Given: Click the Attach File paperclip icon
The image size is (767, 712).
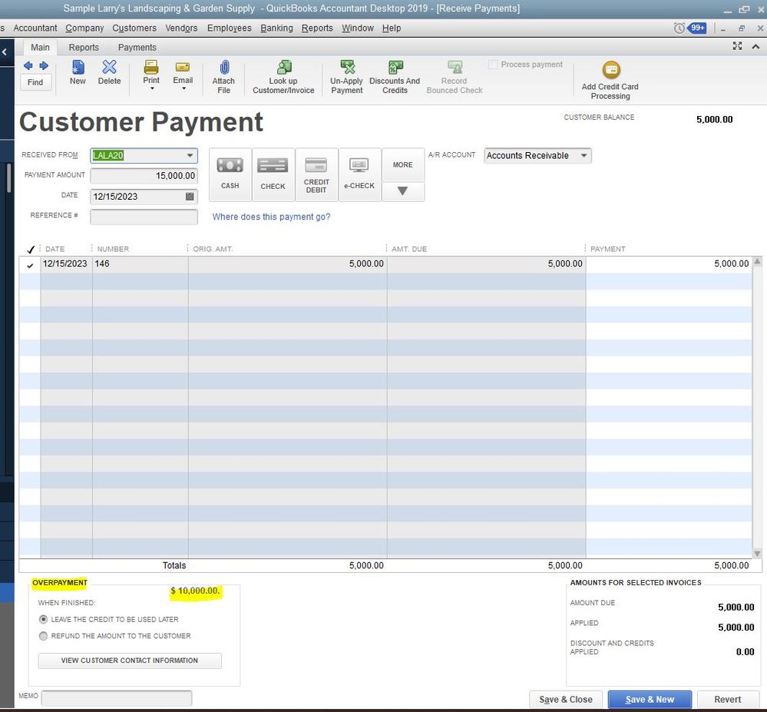Looking at the screenshot, I should pyautogui.click(x=223, y=68).
